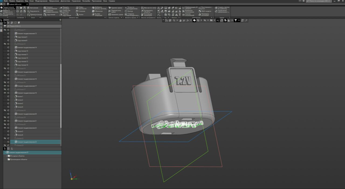Expand the Эскиз toolbar group dropdown

pos(40,18)
